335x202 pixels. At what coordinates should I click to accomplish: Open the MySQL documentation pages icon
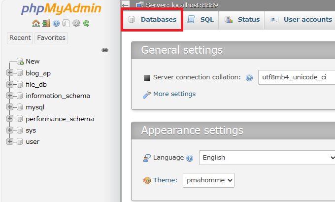pyautogui.click(x=66, y=23)
